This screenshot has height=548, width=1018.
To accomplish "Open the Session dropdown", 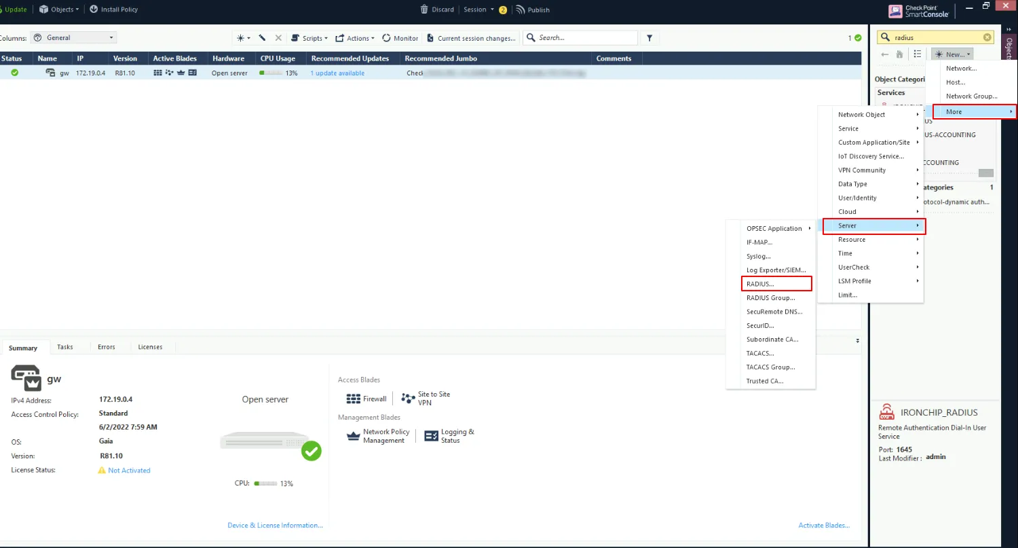I will tap(479, 10).
